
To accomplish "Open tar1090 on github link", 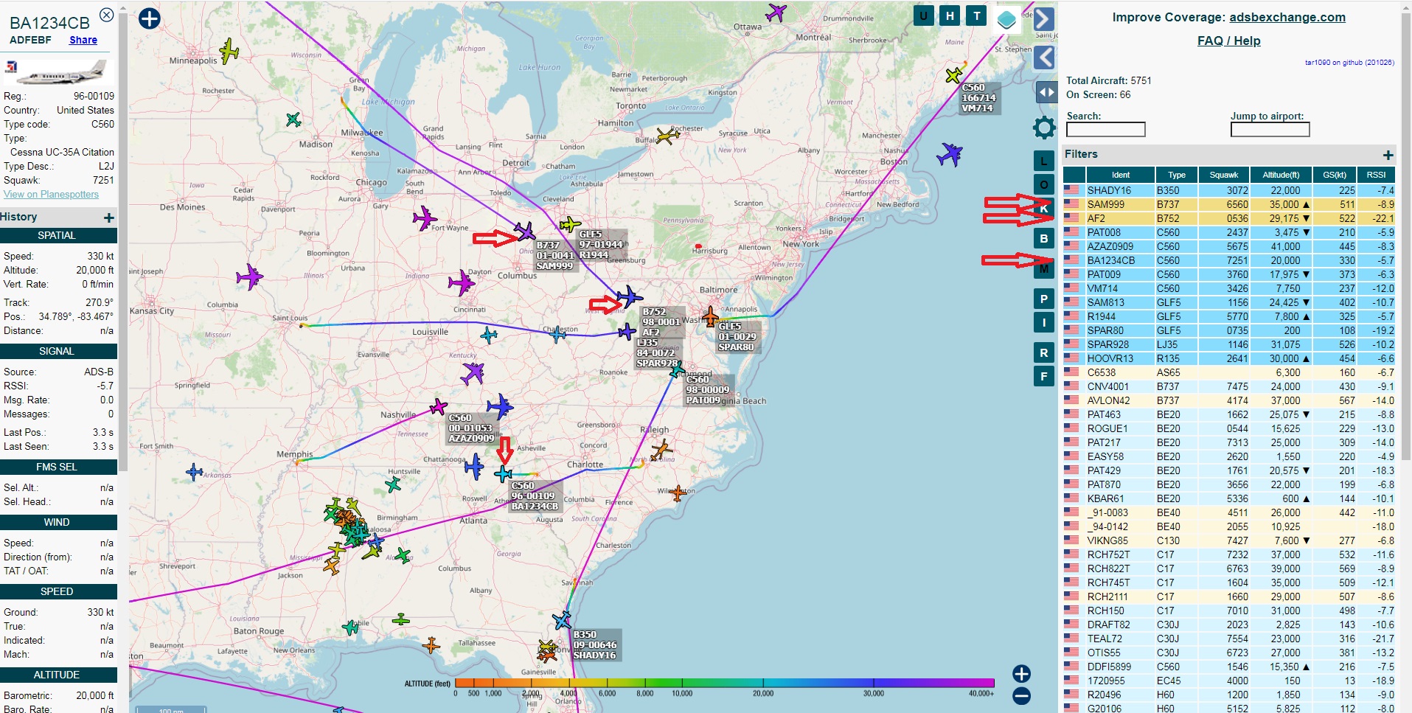I will coord(1349,63).
